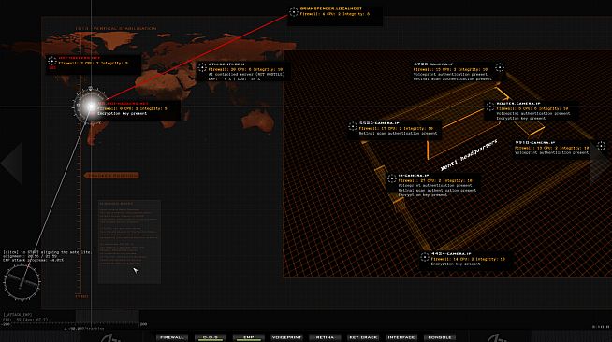
Task: Click the glowing selected server node
Action: (x=90, y=106)
